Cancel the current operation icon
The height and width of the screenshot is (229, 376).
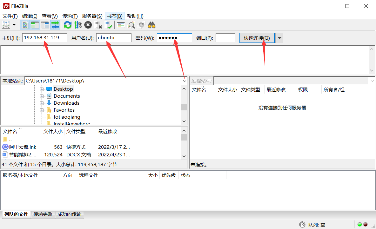(x=88, y=25)
